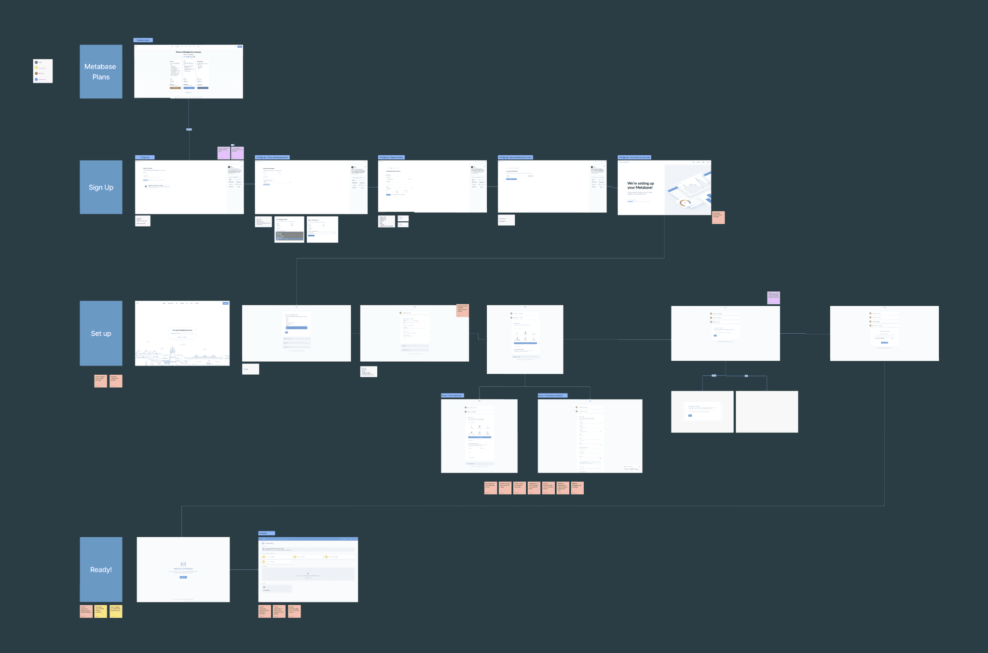
Task: Click the "0.3 Sign Up – Payment details" label
Action: click(x=391, y=157)
